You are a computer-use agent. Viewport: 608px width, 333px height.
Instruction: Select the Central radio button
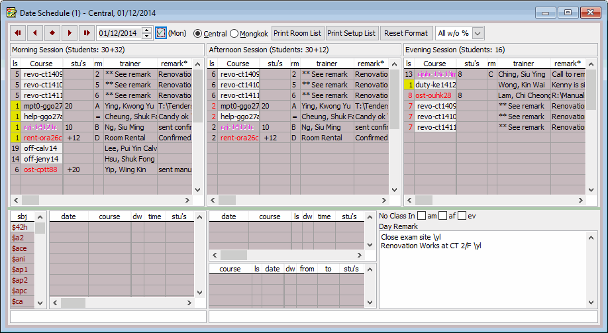point(197,34)
